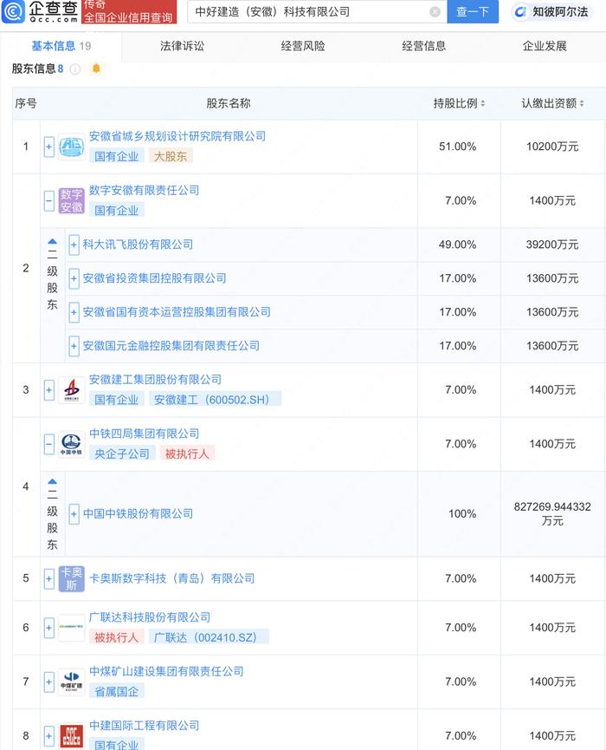Sort by 认缴出资额 column arrows
Screen dimensions: 606x750
(x=582, y=103)
